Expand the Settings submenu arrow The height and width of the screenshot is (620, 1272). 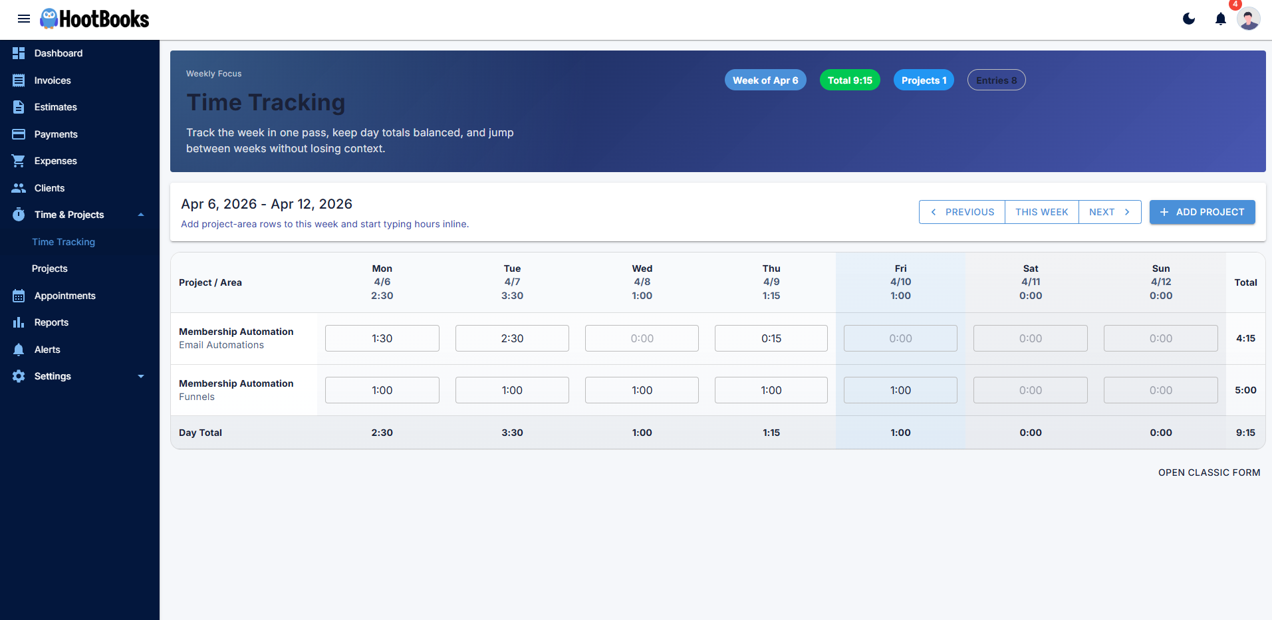pyautogui.click(x=141, y=376)
